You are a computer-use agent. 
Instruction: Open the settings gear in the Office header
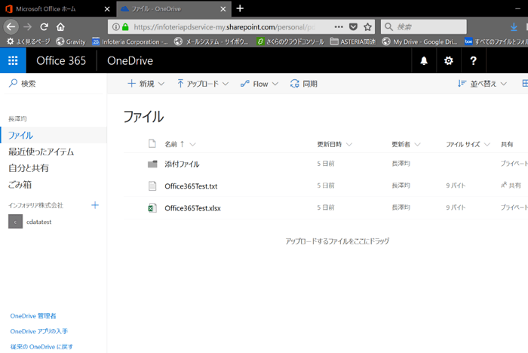(x=449, y=60)
